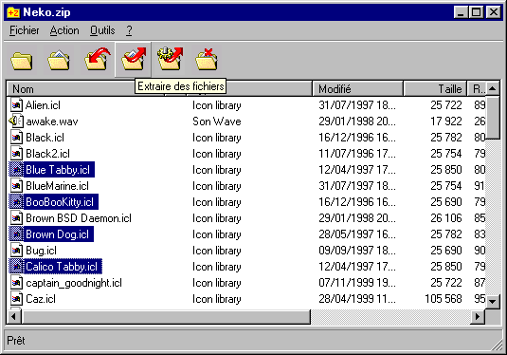507x355 pixels.
Task: Minimize the Neko.zip window
Action: 461,12
